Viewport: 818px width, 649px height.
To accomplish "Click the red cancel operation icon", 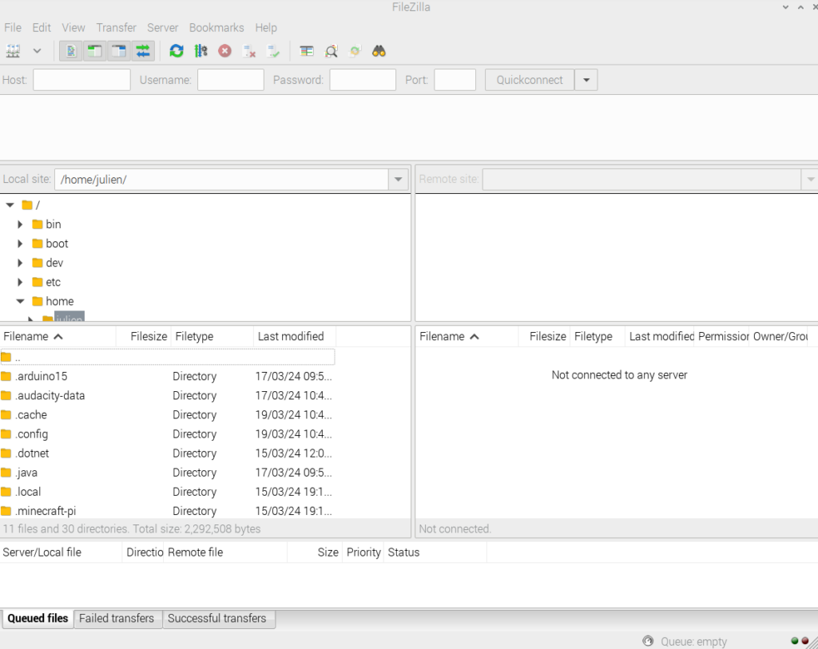I will [x=225, y=51].
